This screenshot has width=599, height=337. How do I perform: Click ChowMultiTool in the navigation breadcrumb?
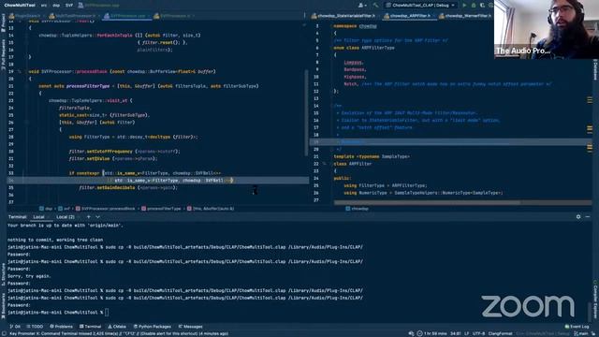pyautogui.click(x=20, y=6)
